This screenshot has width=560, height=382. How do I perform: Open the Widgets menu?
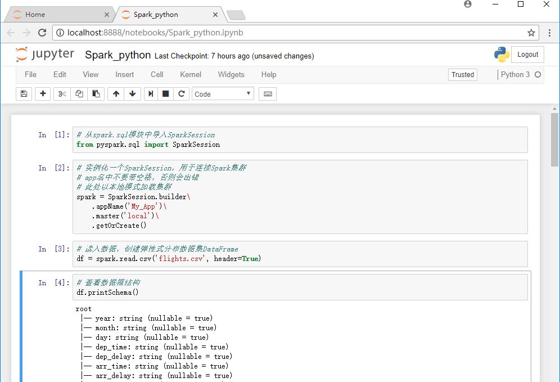coord(231,74)
